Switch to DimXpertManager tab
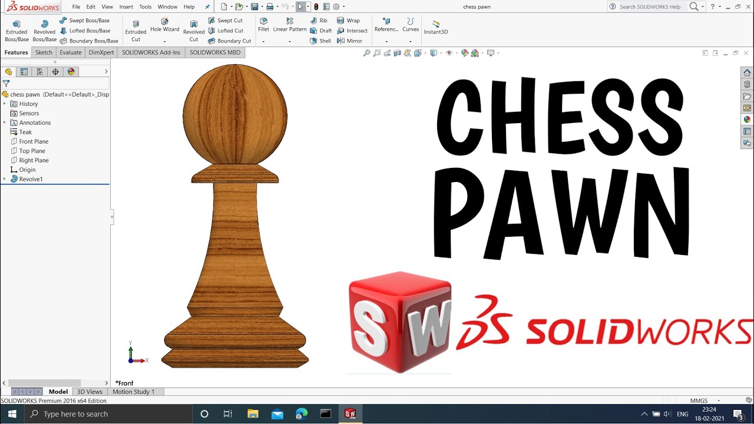Image resolution: width=754 pixels, height=424 pixels. (55, 72)
